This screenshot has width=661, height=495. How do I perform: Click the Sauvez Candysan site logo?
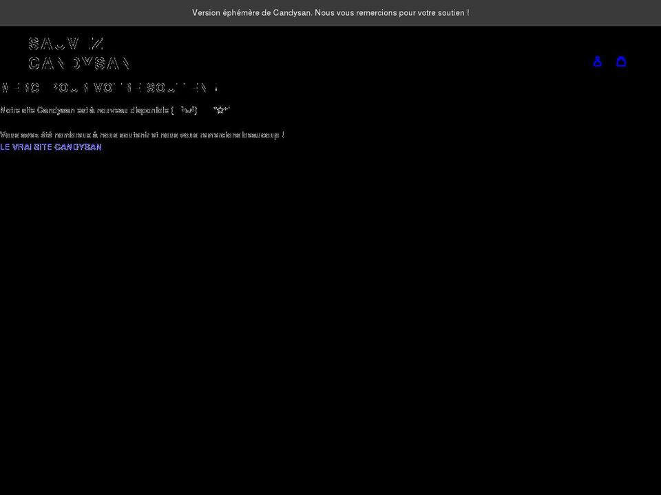[78, 54]
